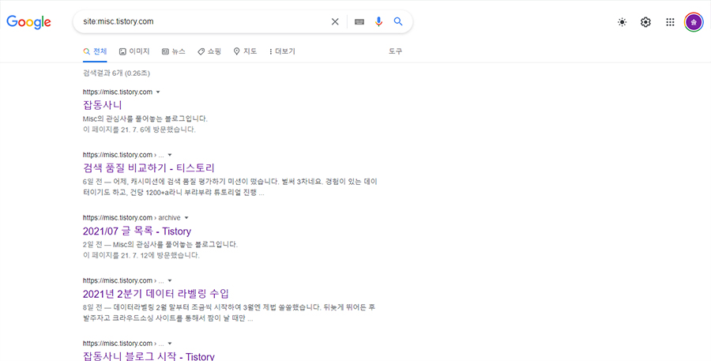Expand the 더보기 menu

[282, 51]
